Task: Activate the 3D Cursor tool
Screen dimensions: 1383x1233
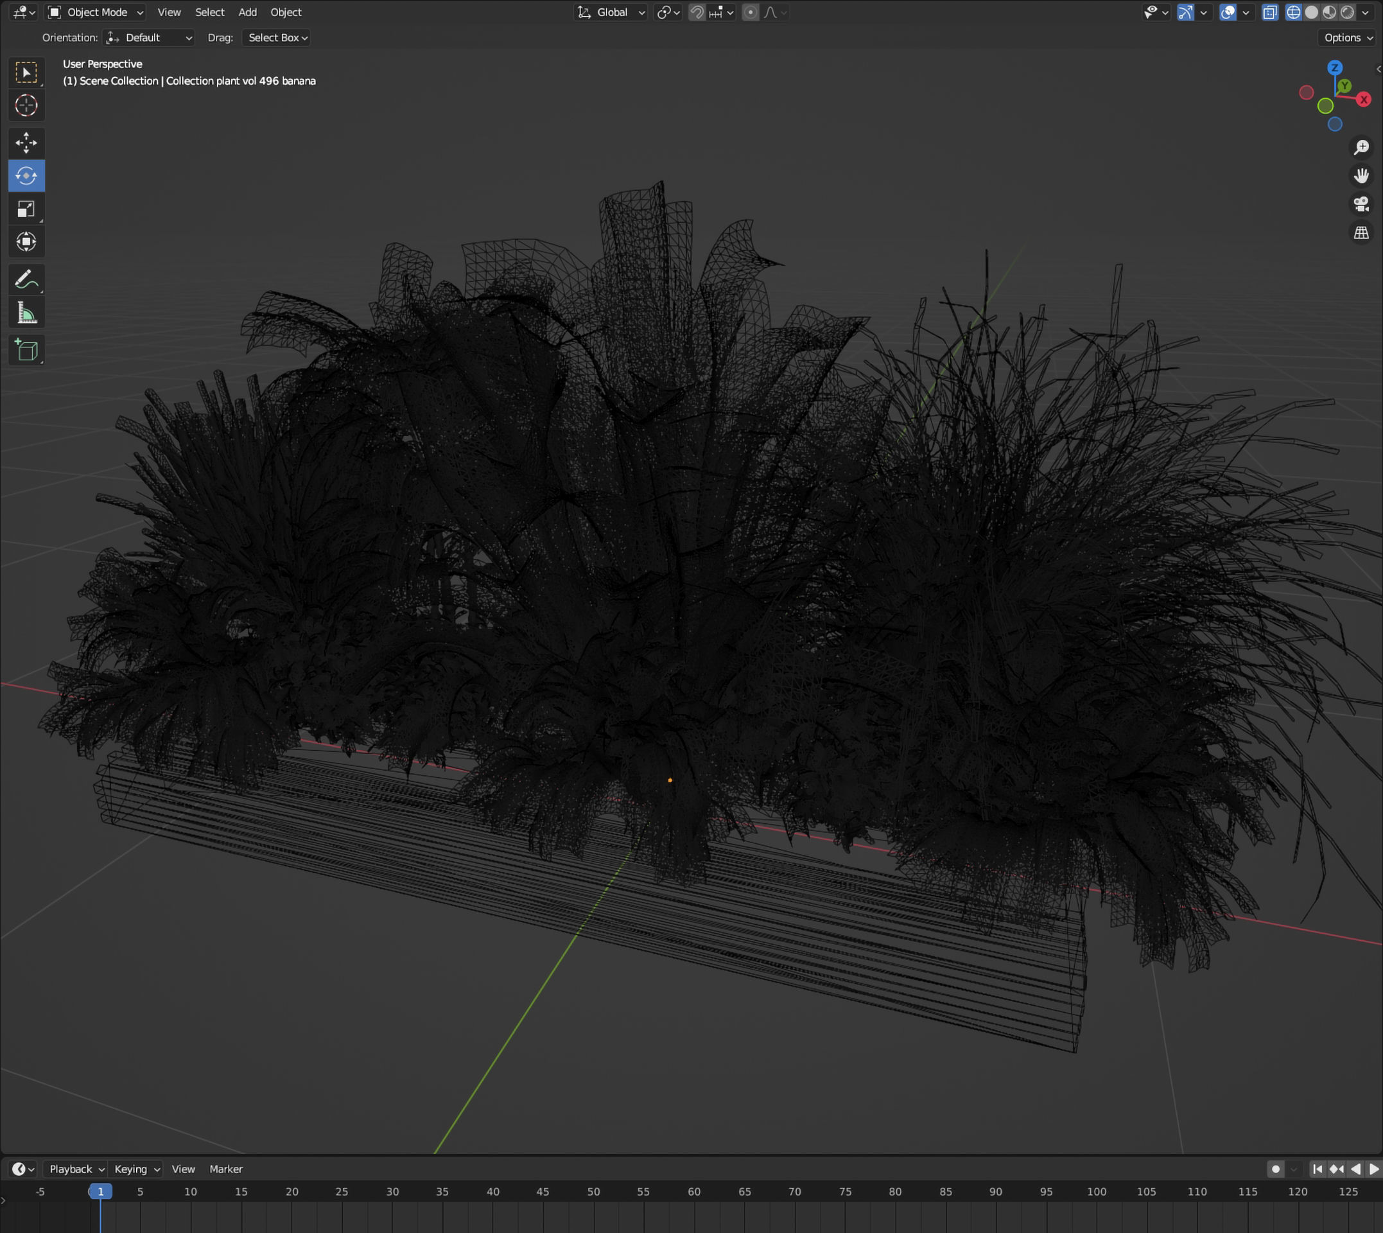Action: click(26, 105)
